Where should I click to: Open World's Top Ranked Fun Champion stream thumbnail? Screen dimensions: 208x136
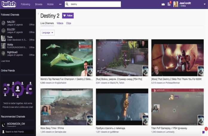click(66, 58)
